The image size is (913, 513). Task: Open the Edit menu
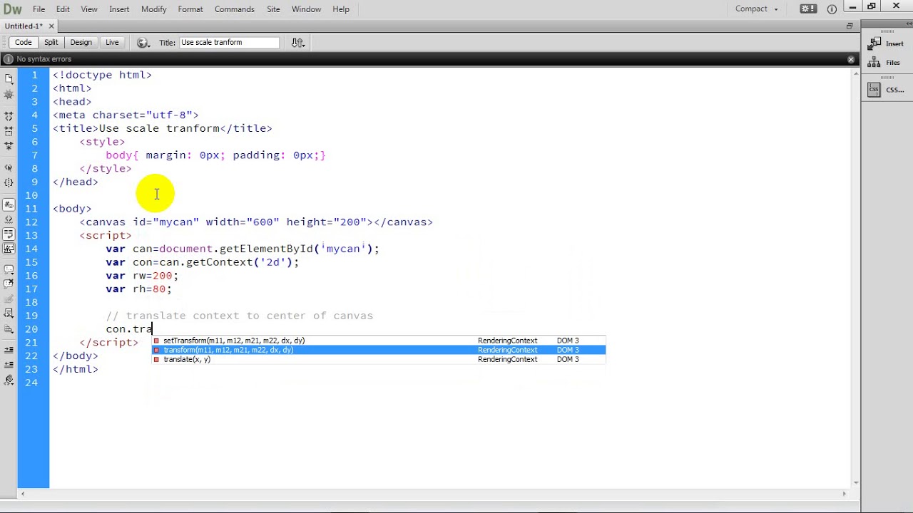[x=63, y=9]
